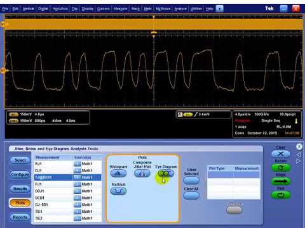
Task: Open the Histogram plot
Action: click(118, 174)
